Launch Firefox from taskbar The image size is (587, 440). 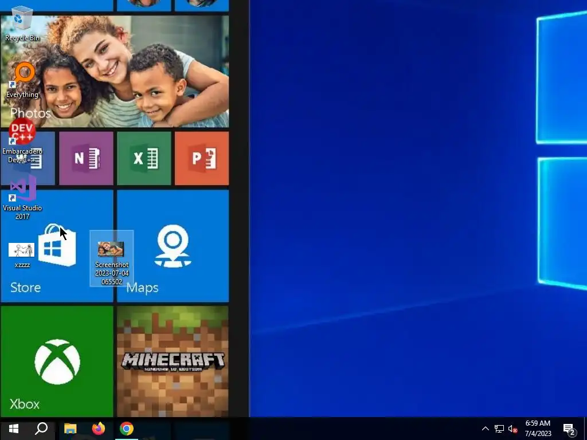(x=99, y=429)
